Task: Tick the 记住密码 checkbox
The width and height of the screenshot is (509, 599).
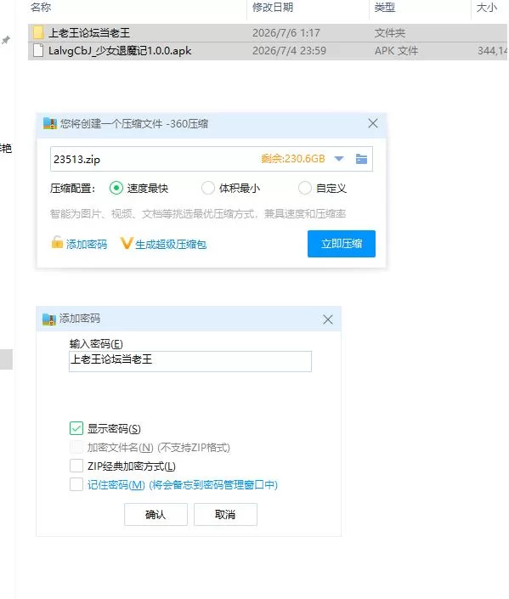Action: pyautogui.click(x=76, y=484)
